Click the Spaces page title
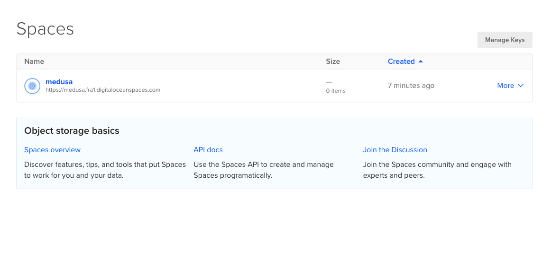The image size is (551, 277). coord(45,29)
